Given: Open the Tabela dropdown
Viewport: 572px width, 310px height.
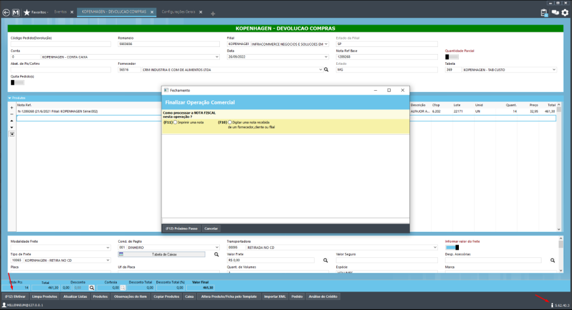Looking at the screenshot, I should 554,70.
